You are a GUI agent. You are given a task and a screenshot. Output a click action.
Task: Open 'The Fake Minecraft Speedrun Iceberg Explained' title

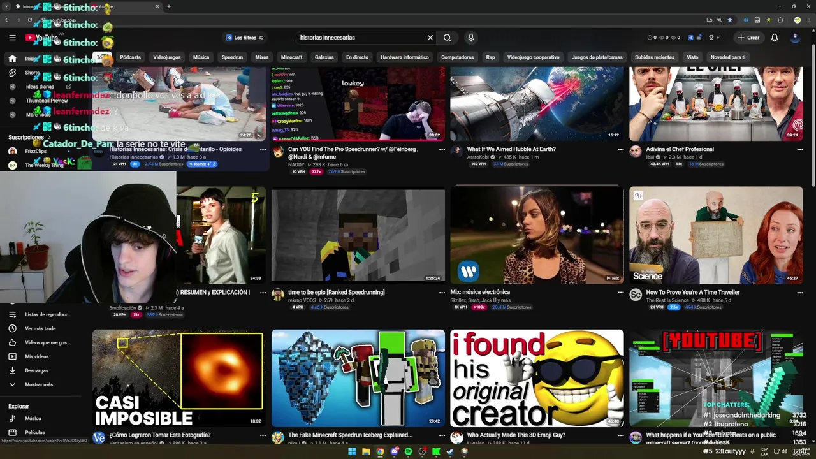(350, 435)
